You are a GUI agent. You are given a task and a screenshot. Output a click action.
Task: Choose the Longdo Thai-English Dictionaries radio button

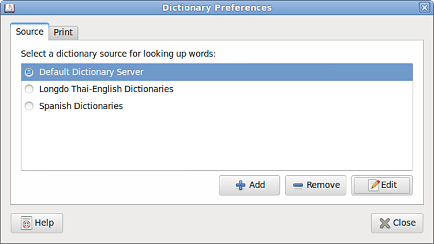tap(29, 89)
